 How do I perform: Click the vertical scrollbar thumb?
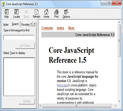pos(119,41)
